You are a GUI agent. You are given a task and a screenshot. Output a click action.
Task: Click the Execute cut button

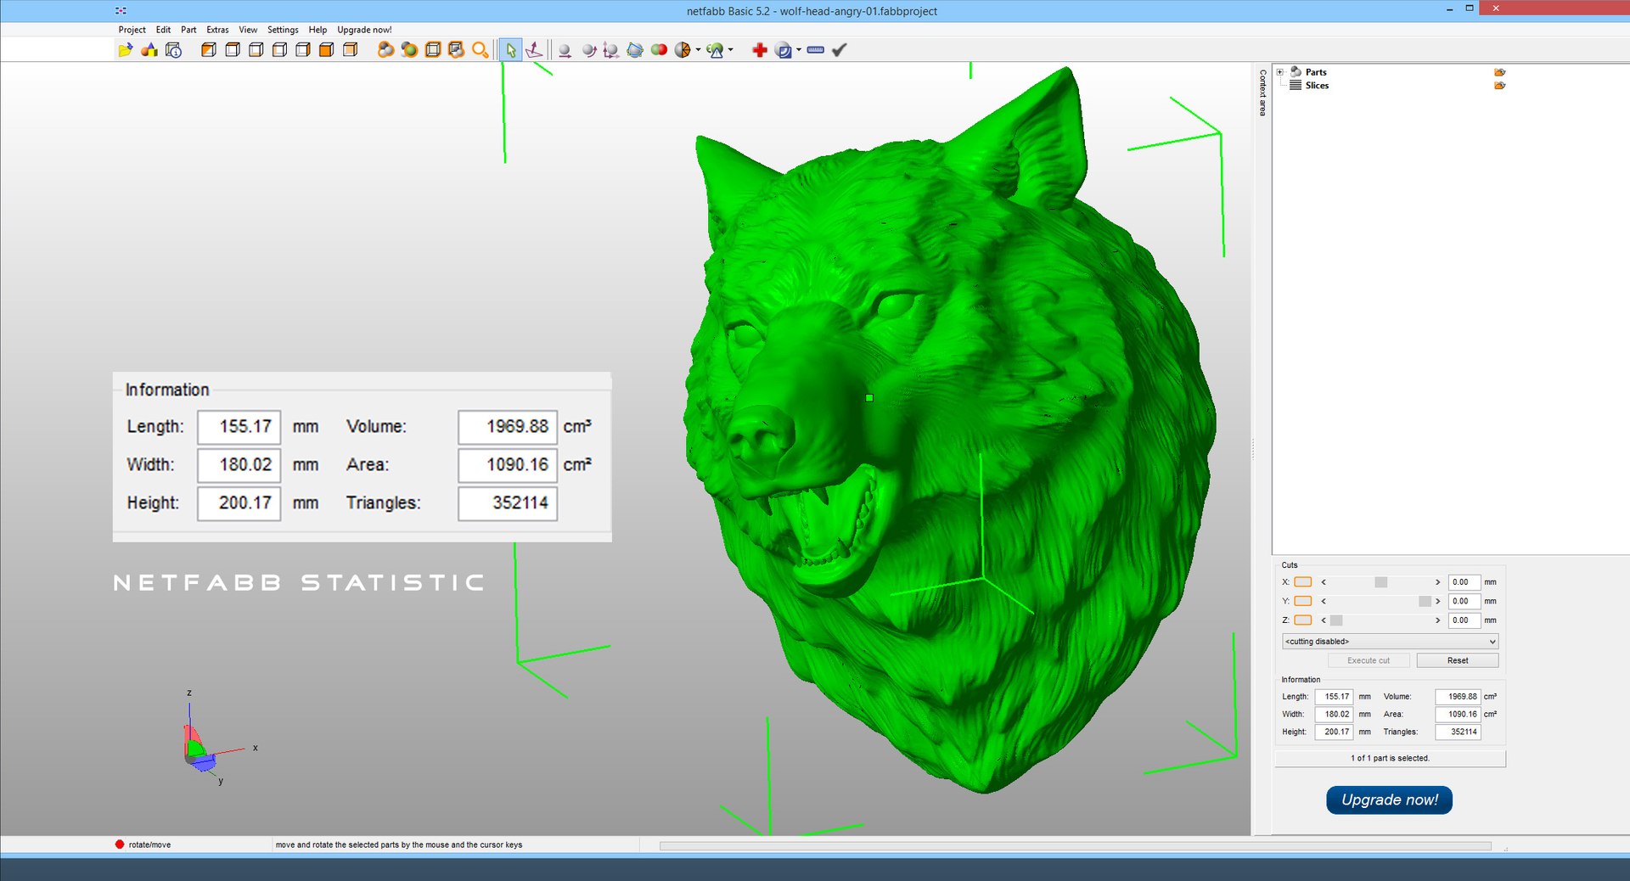coord(1369,660)
